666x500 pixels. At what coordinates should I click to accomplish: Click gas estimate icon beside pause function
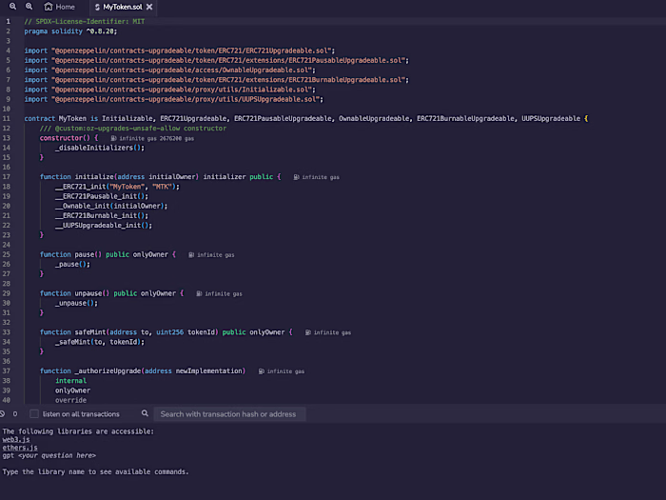click(191, 255)
